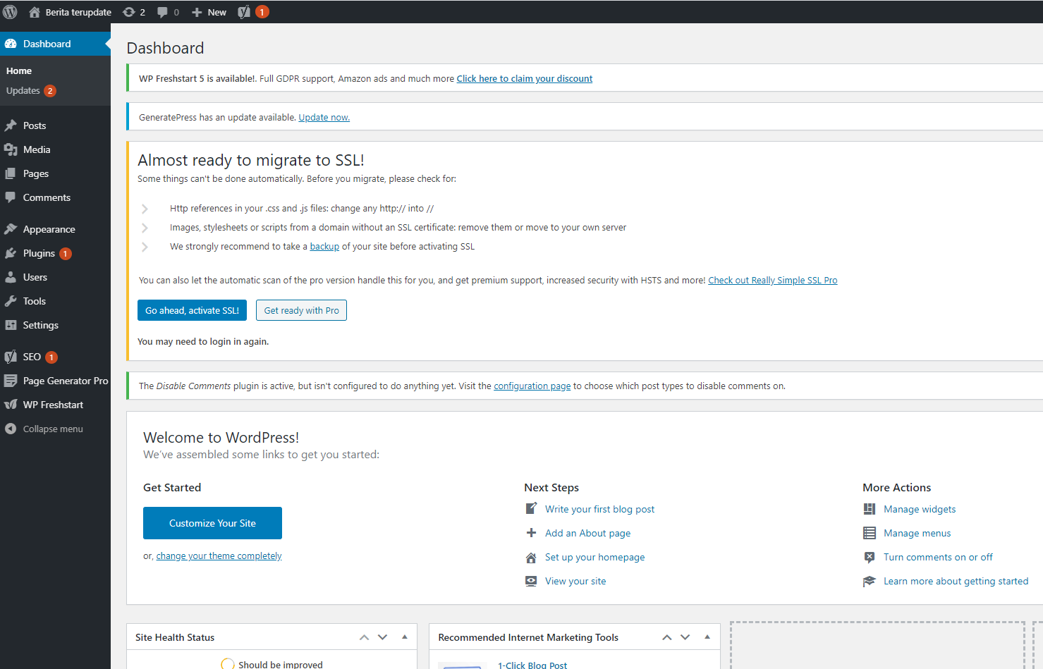Click the Media icon in sidebar
The width and height of the screenshot is (1043, 669).
[x=11, y=149]
